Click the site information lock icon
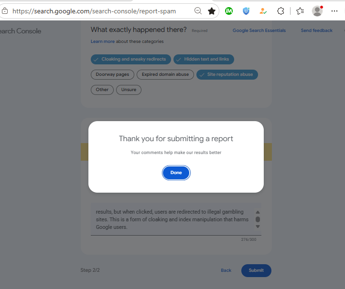Viewport: 345px width, 289px height. (x=5, y=11)
